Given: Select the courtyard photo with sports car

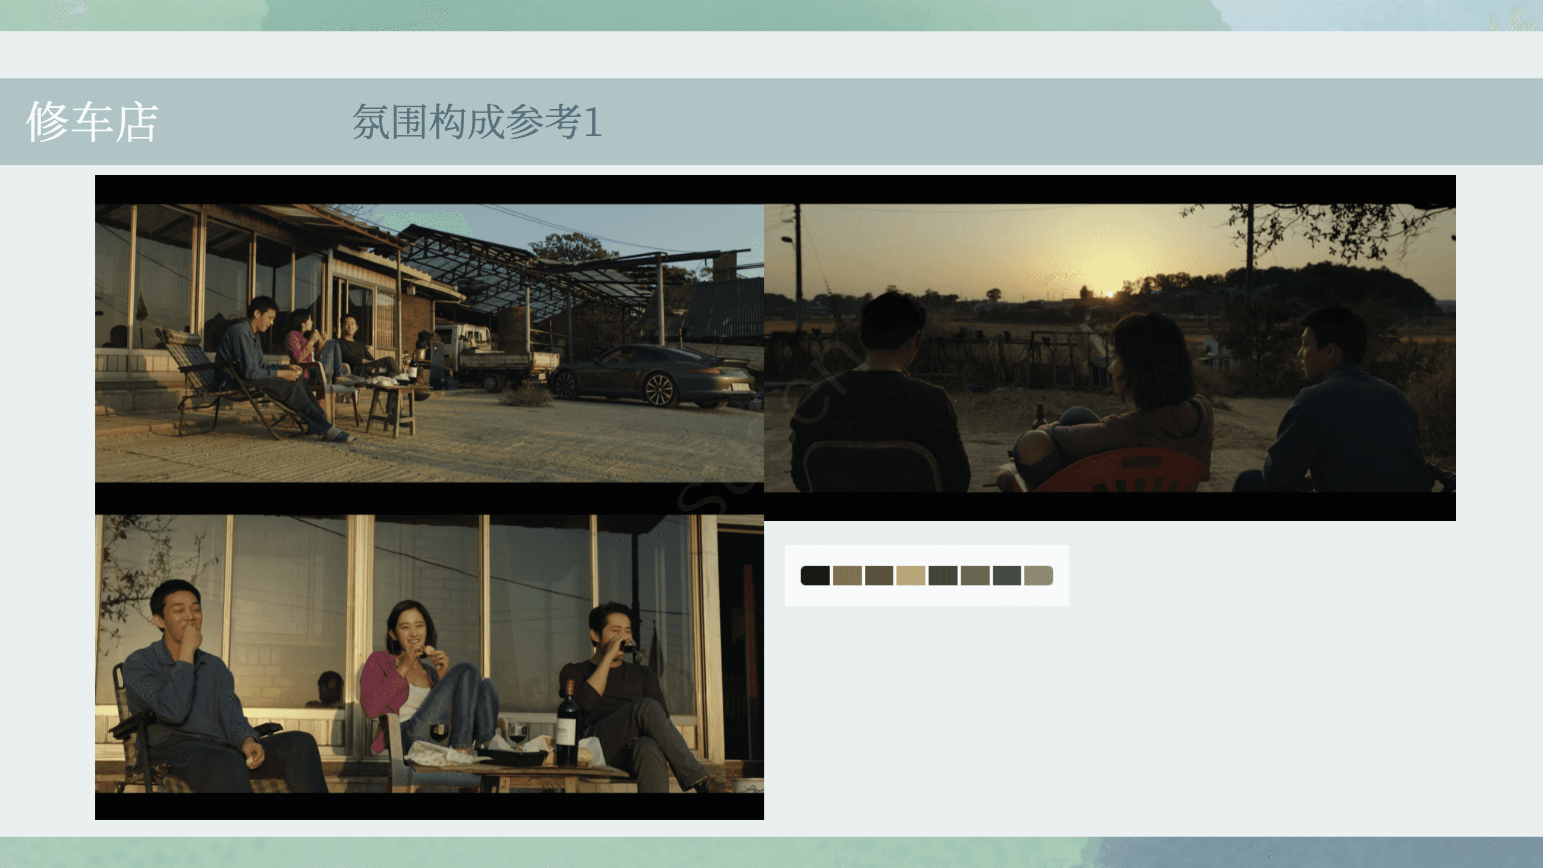Looking at the screenshot, I should point(429,342).
